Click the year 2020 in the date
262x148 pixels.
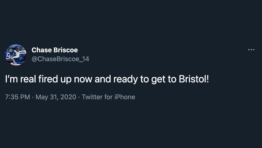[x=68, y=97]
